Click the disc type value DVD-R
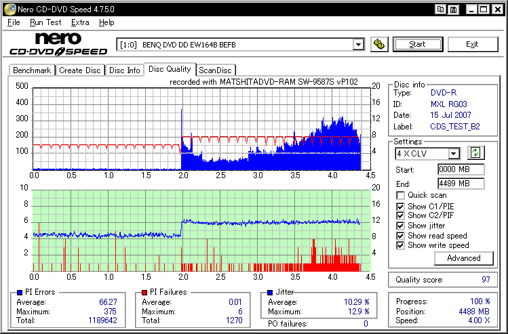 444,93
